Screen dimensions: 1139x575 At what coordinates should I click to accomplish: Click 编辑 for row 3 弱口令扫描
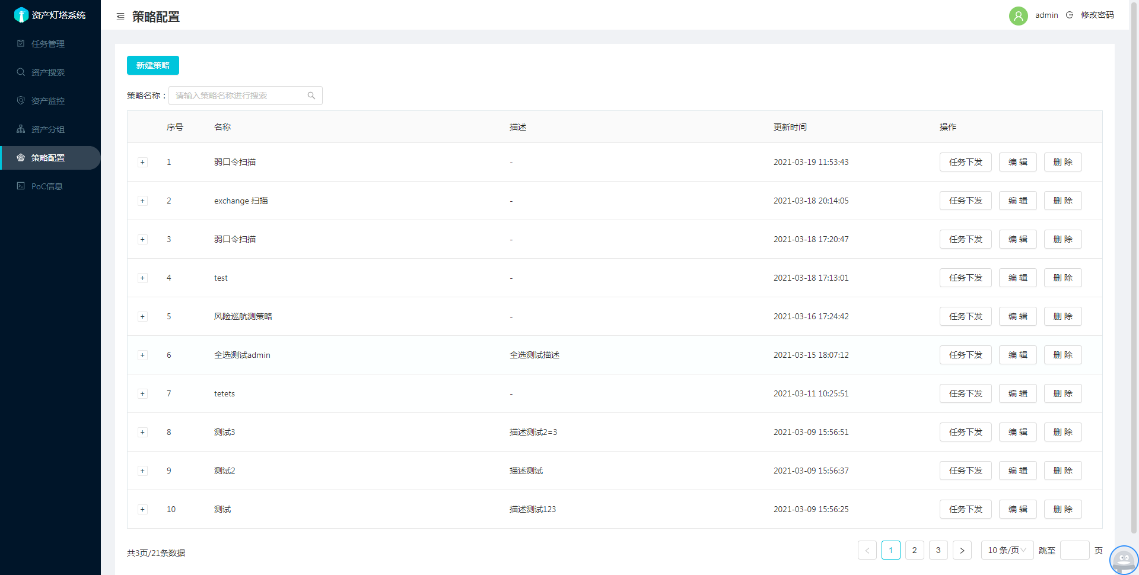[1018, 239]
